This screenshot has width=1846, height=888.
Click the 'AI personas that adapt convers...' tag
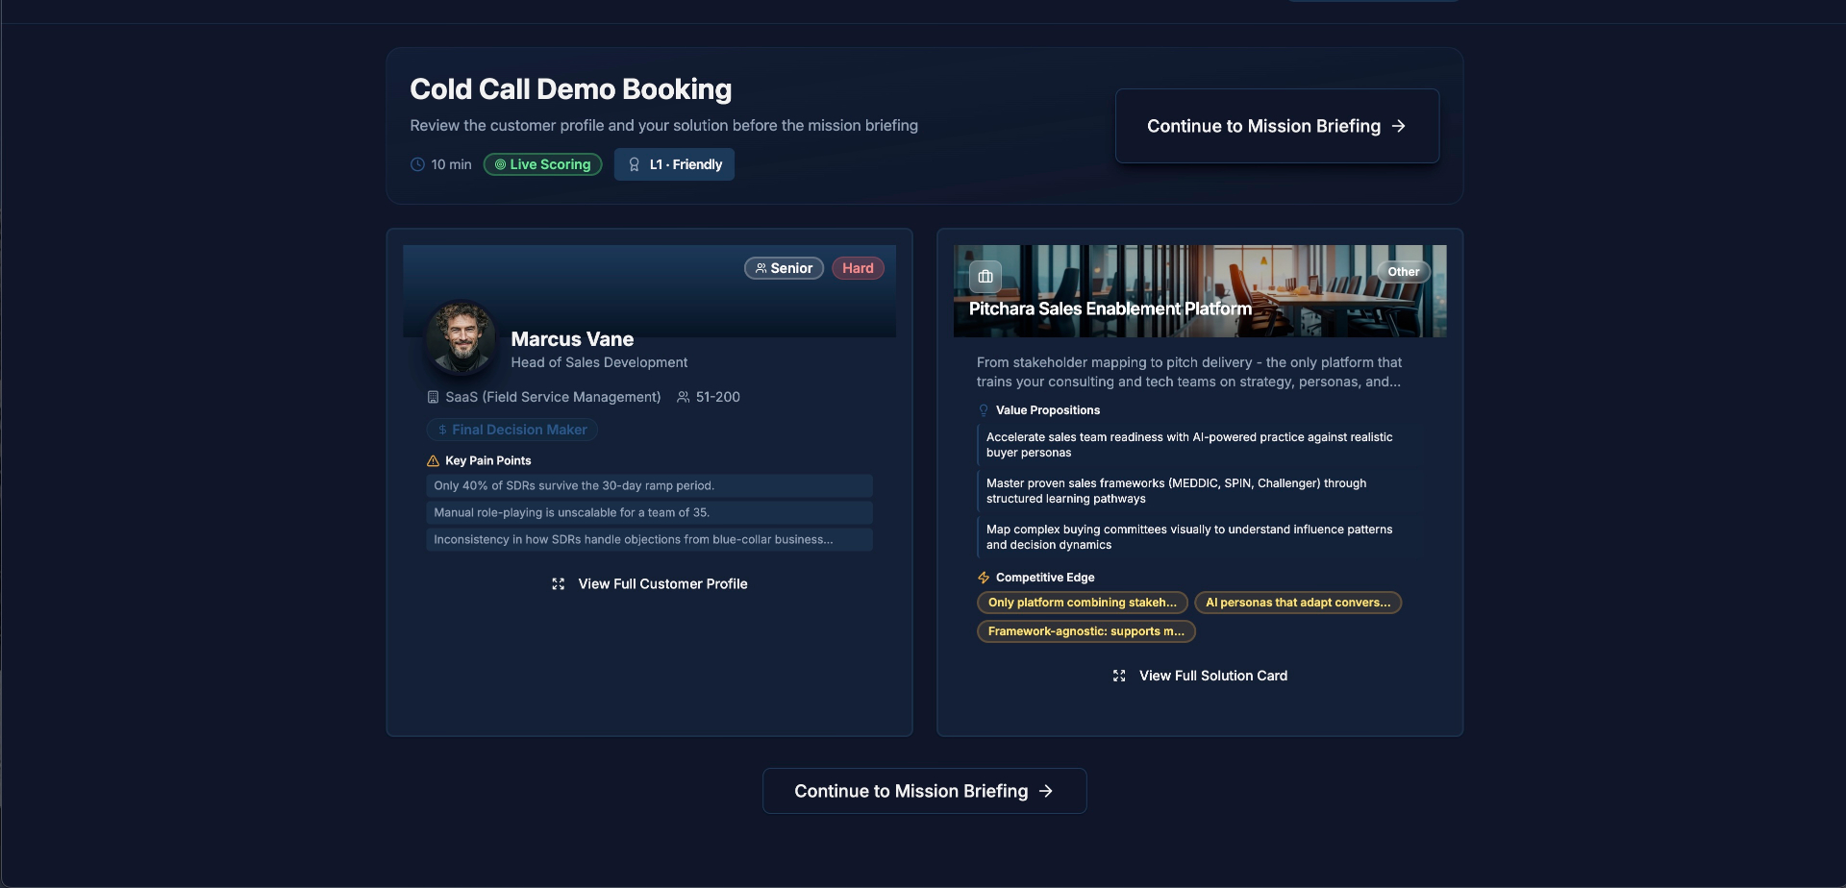point(1298,603)
